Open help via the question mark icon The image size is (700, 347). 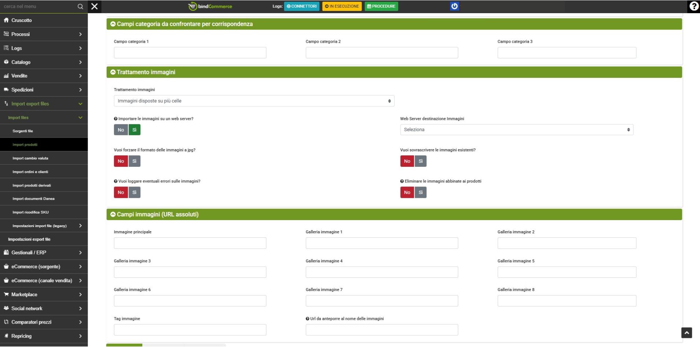(x=694, y=6)
